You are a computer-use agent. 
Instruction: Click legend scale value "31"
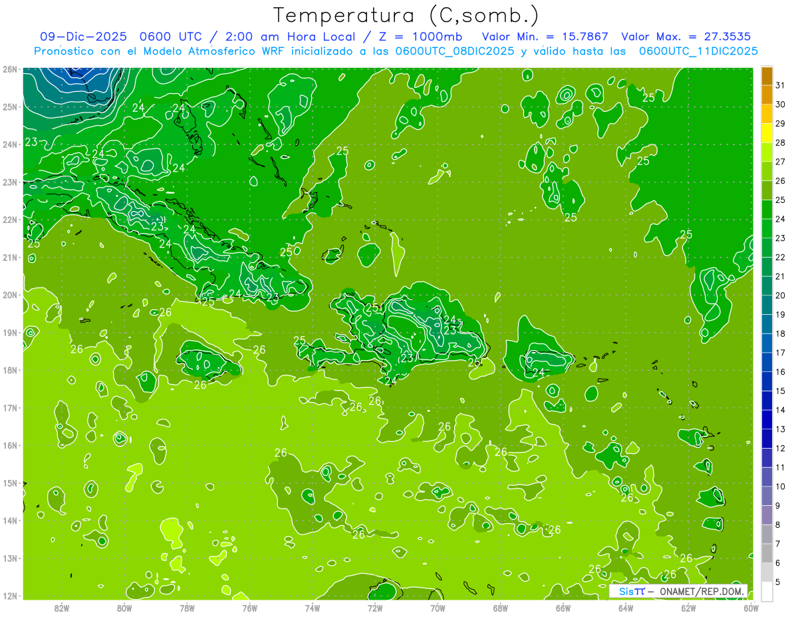click(780, 86)
